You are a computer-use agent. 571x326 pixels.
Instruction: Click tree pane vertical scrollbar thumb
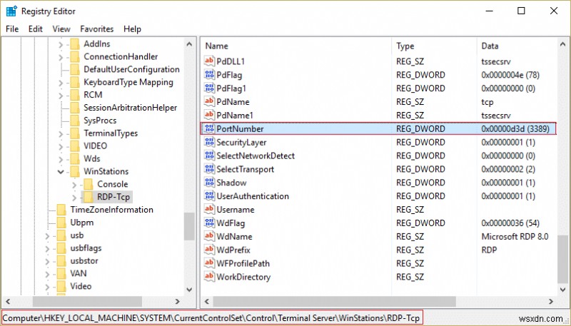coord(189,226)
